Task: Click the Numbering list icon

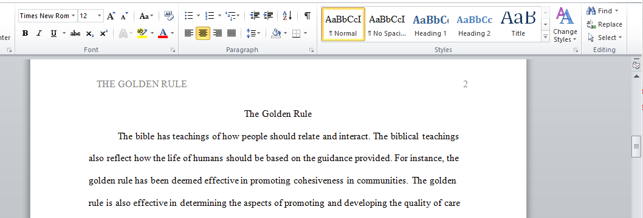Action: click(x=210, y=16)
